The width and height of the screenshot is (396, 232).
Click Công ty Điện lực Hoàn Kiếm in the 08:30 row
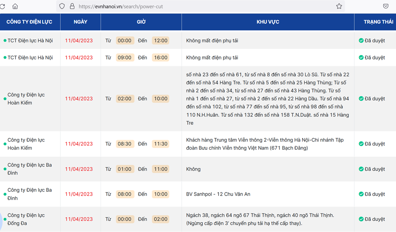[x=26, y=144]
